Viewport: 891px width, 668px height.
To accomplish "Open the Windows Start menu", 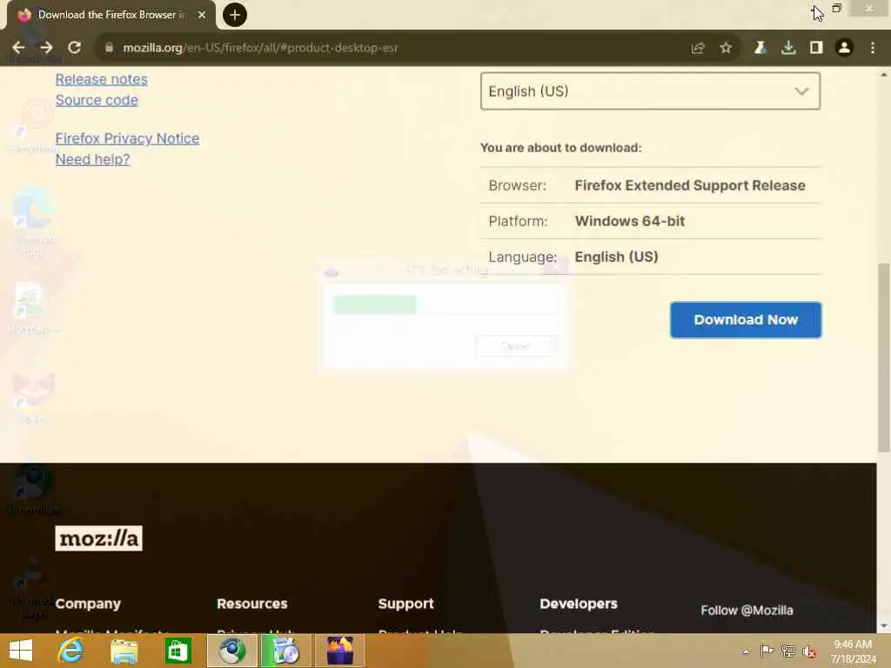I will pos(21,651).
